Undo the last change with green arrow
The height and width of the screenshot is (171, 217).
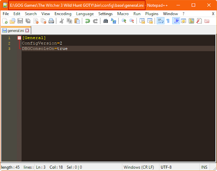point(87,21)
